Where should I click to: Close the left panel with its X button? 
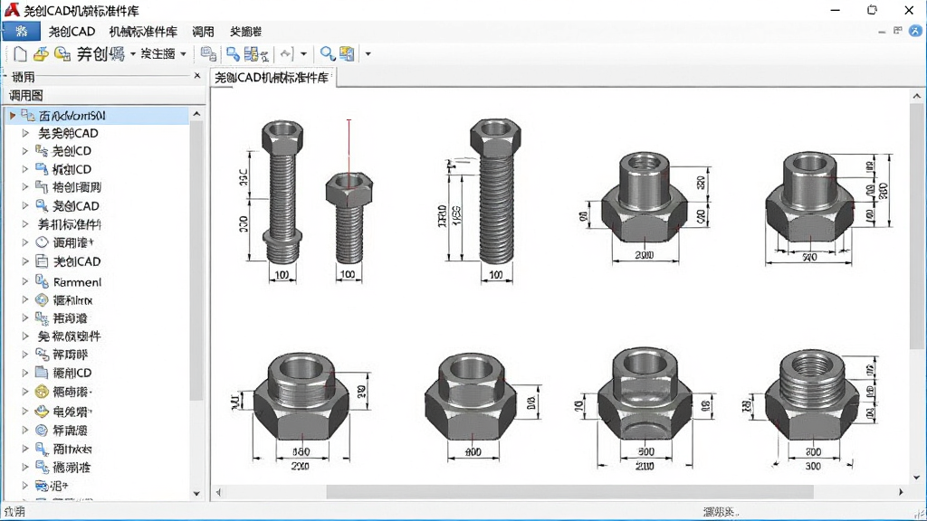point(197,76)
